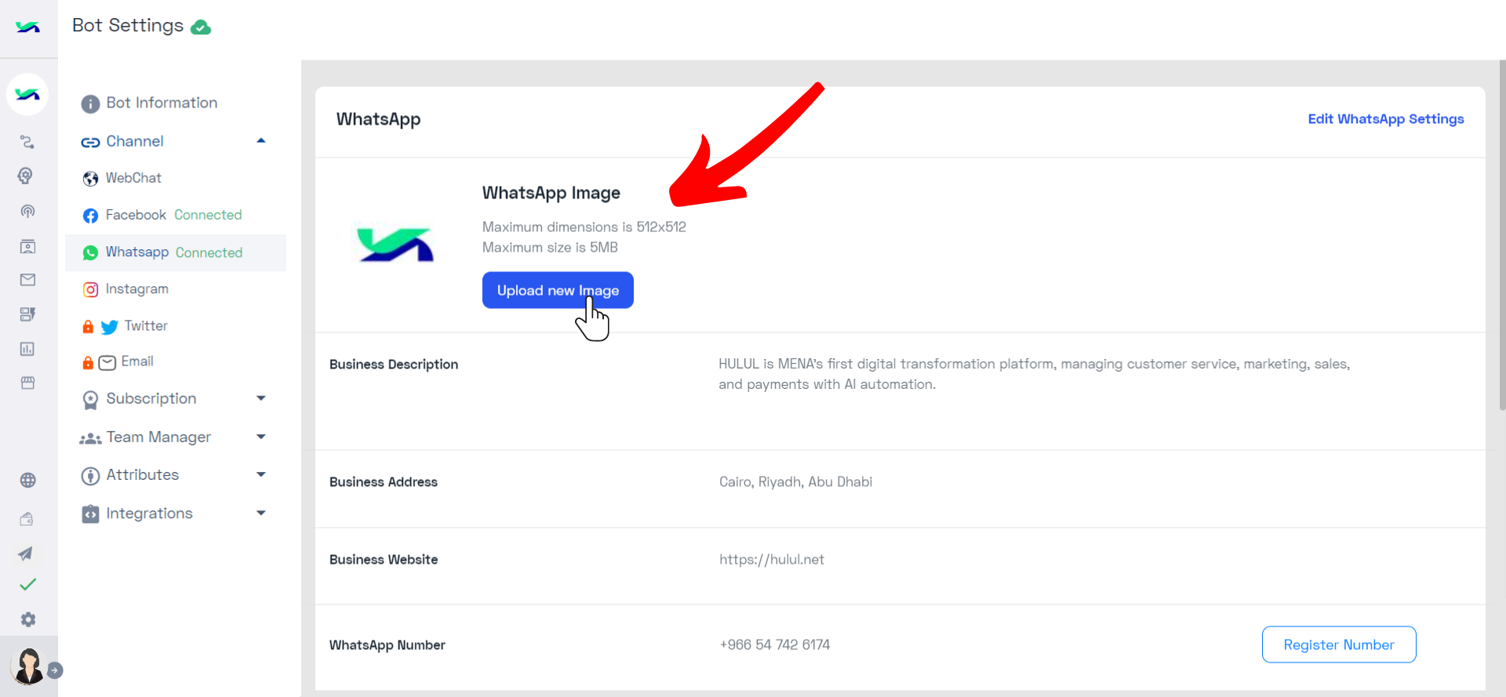Click Upload new Image button
The height and width of the screenshot is (697, 1506).
(x=558, y=290)
